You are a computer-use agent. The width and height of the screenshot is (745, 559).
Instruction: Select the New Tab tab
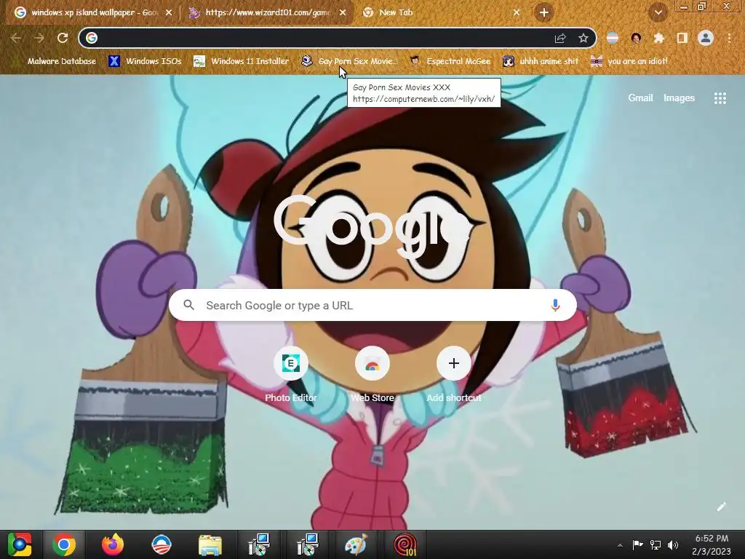tap(442, 12)
